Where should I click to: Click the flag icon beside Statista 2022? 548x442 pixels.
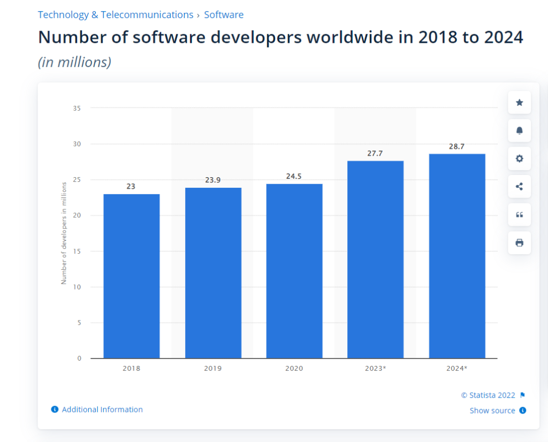pyautogui.click(x=522, y=395)
